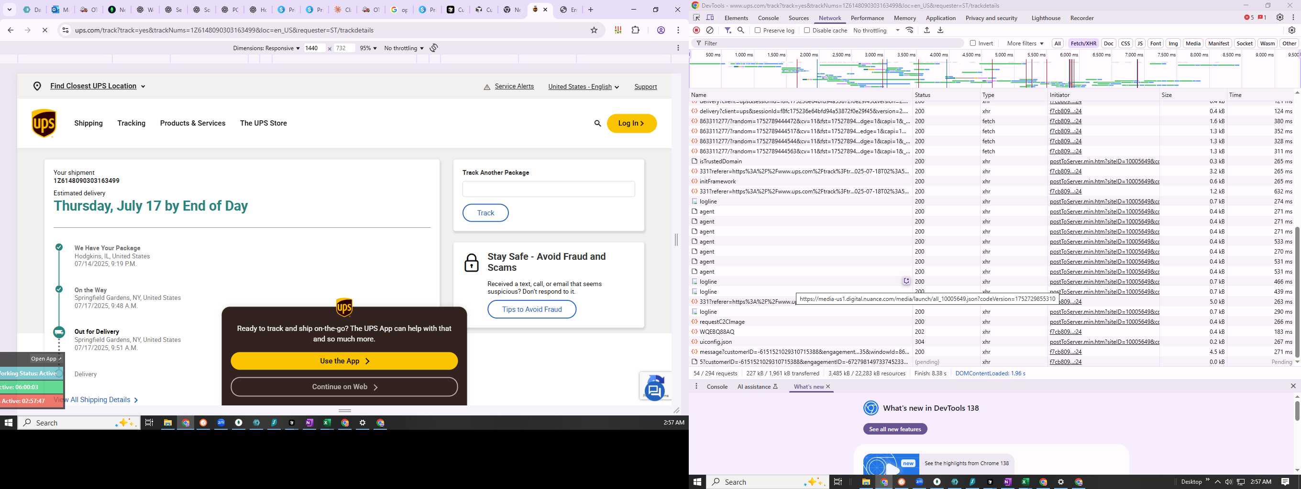Enable the Disable cache checkbox
Viewport: 1301px width, 489px height.
coord(807,30)
